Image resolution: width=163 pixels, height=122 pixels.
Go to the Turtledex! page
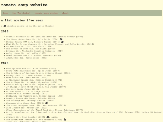(21, 13)
